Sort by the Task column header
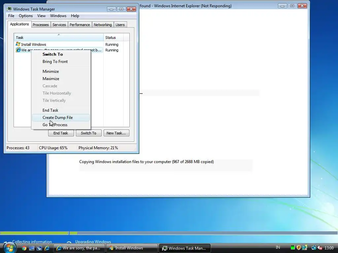This screenshot has height=253, width=338. tap(59, 38)
